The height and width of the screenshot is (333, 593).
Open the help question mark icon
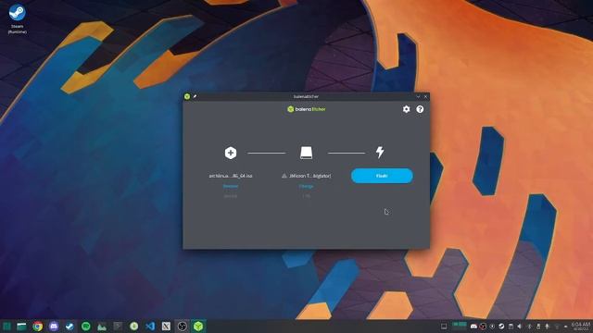[x=420, y=109]
